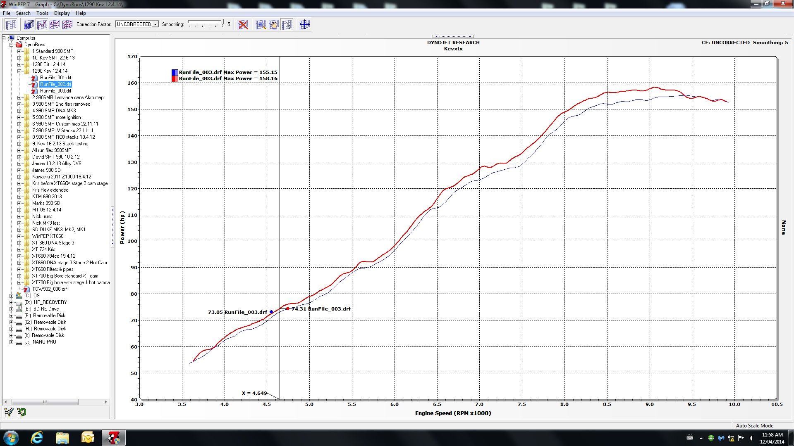794x446 pixels.
Task: Select the 10. Kev SMT 22.6.13 folder
Action: click(53, 58)
